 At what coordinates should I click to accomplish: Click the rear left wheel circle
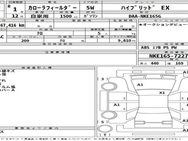tap(109, 115)
